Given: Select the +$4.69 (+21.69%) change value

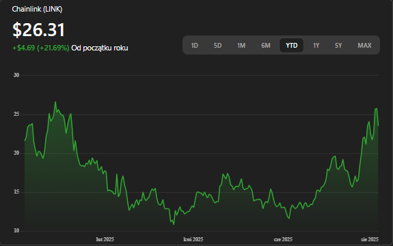Looking at the screenshot, I should point(41,48).
